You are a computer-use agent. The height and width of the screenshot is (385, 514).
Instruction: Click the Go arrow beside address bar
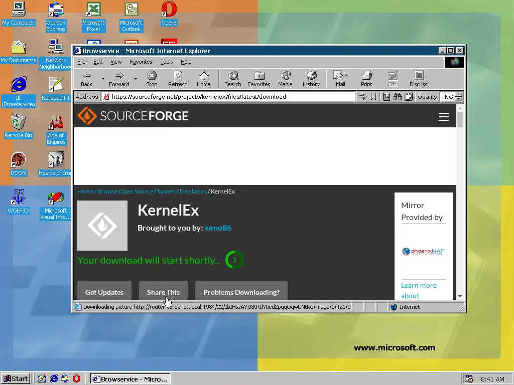pyautogui.click(x=362, y=97)
